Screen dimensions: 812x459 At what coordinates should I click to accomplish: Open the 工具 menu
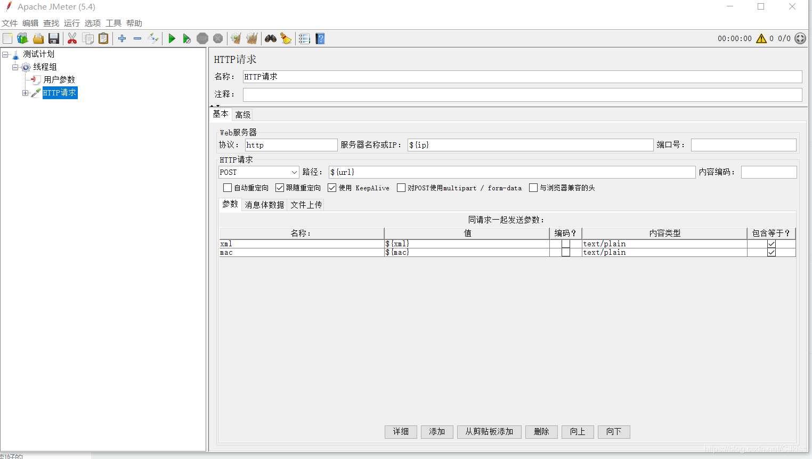click(x=113, y=23)
